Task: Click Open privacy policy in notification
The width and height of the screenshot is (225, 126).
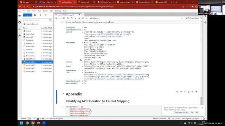Action: click(181, 112)
